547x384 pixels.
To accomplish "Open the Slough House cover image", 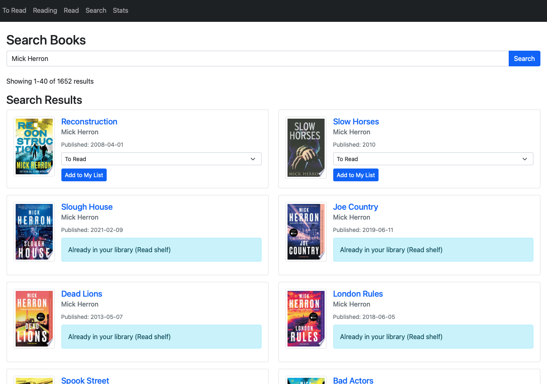I will [x=34, y=232].
